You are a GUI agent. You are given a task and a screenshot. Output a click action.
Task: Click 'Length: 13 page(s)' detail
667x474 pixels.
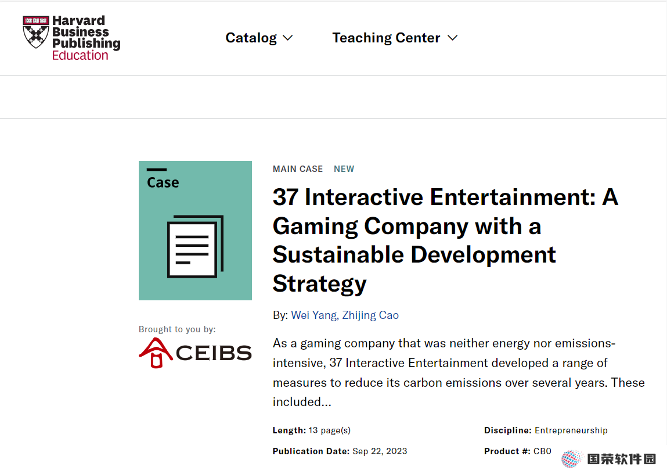[312, 430]
